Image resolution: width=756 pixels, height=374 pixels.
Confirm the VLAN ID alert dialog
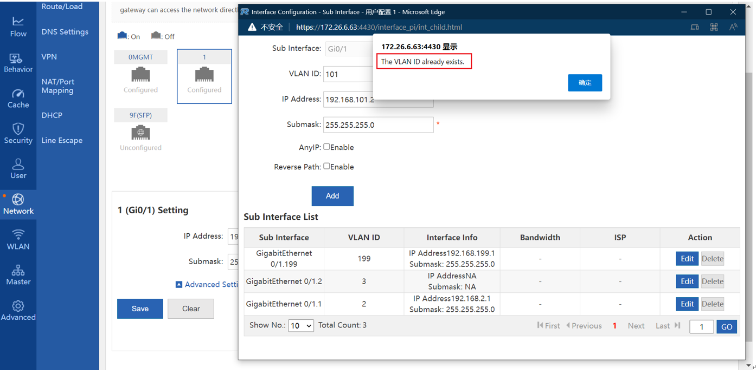(x=585, y=83)
